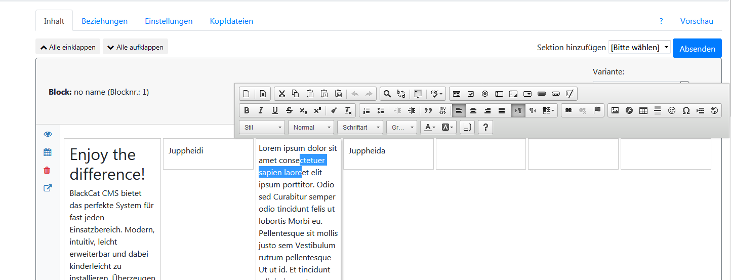Click the Flash embed icon

coord(629,110)
